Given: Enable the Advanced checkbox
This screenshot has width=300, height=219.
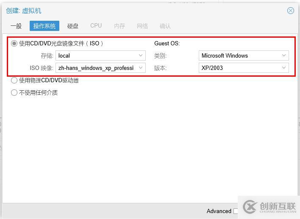Looking at the screenshot, I should [x=236, y=211].
